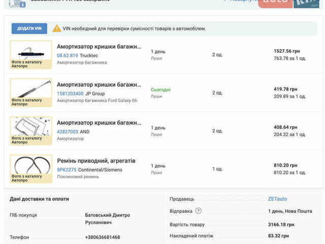
Task: Click the Накладений платіж label
Action: pos(191,236)
